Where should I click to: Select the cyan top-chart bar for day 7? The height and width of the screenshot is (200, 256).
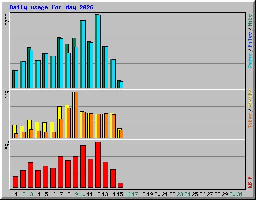[61, 63]
